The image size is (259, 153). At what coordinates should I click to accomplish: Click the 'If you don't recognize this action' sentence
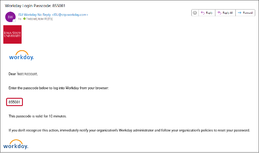pos(129,130)
